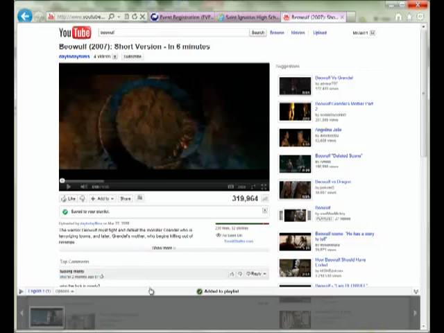Viewport: 444px width, 333px height.
Task: Click the bottom playlist bar's playlist name link
Action: 39,291
